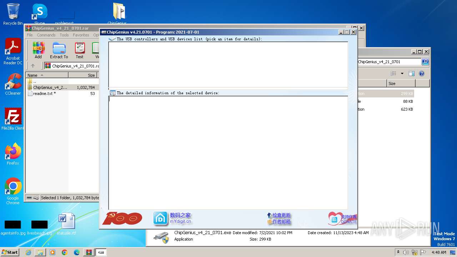Open CCleaner desktop shortcut
The width and height of the screenshot is (457, 257).
point(13,84)
